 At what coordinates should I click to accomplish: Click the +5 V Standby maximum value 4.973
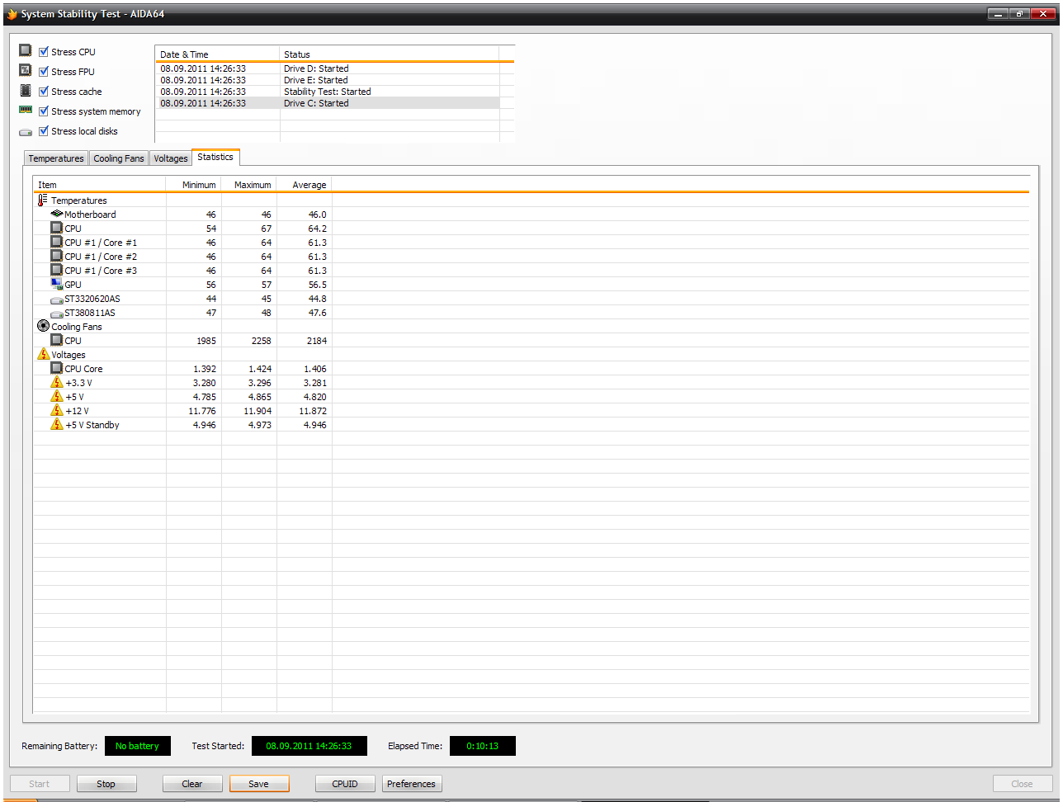259,425
